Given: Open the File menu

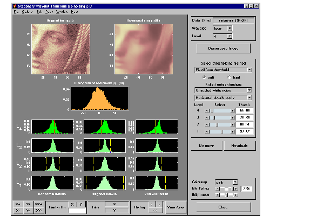Looking at the screenshot, I should click(16, 11).
